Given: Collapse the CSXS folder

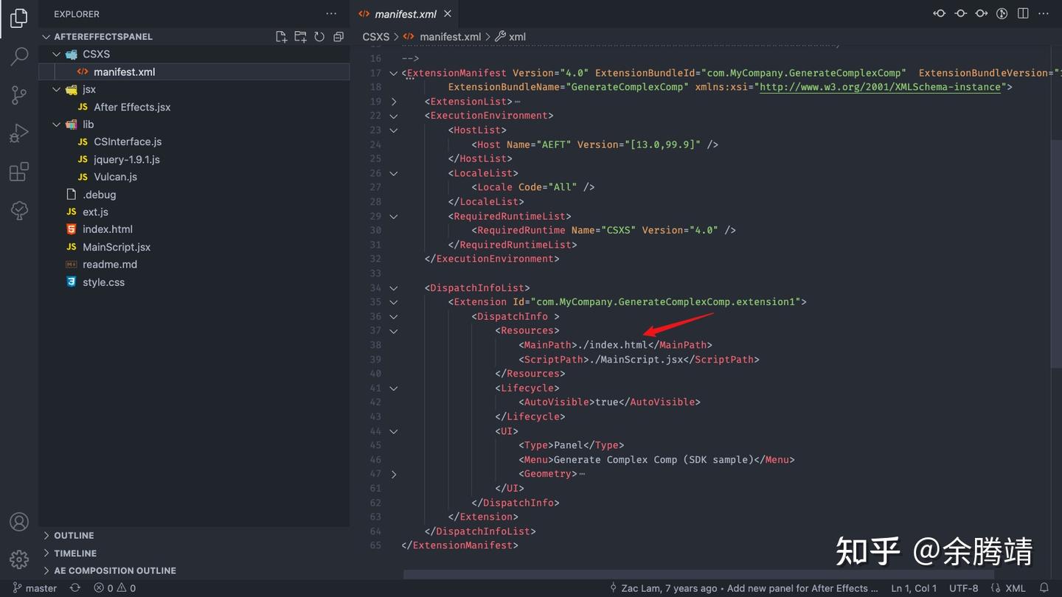Looking at the screenshot, I should 57,55.
